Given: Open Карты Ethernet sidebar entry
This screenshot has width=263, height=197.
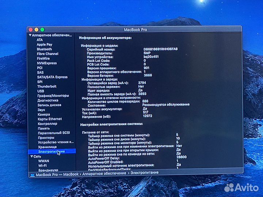Looking at the screenshot, I should click(x=50, y=119).
